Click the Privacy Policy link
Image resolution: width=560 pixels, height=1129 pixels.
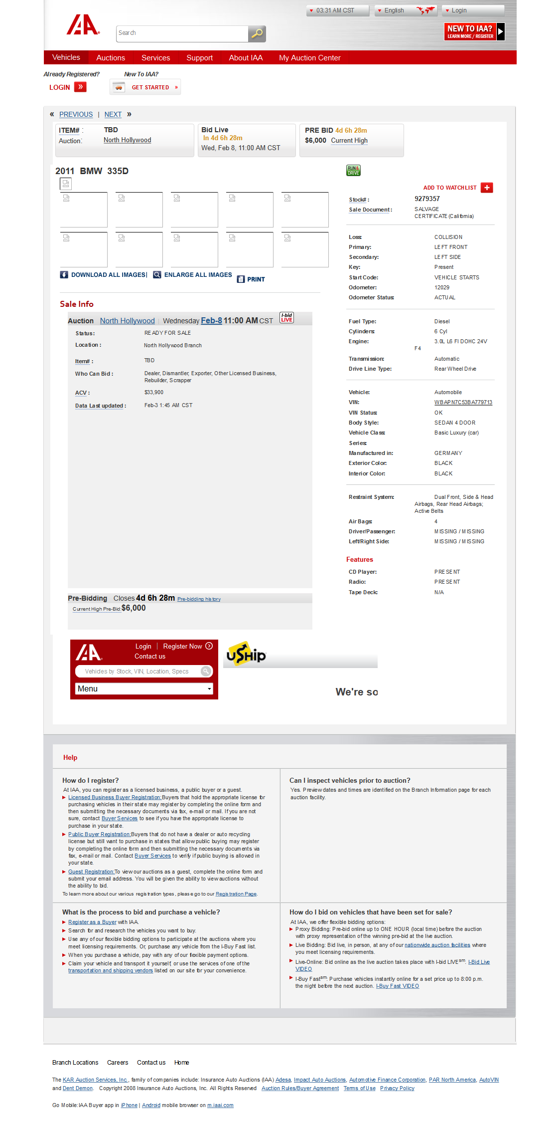click(397, 1089)
